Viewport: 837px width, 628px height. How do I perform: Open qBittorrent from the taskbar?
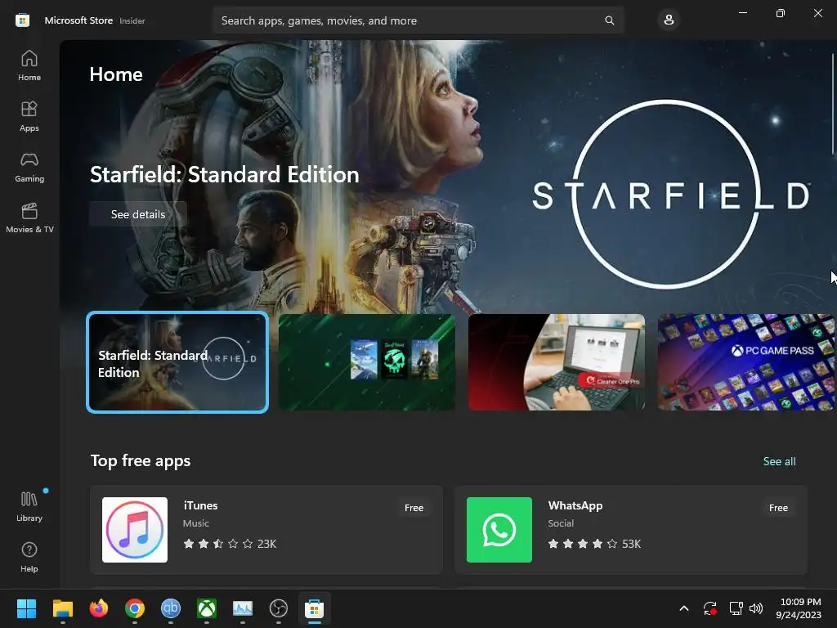pos(171,608)
